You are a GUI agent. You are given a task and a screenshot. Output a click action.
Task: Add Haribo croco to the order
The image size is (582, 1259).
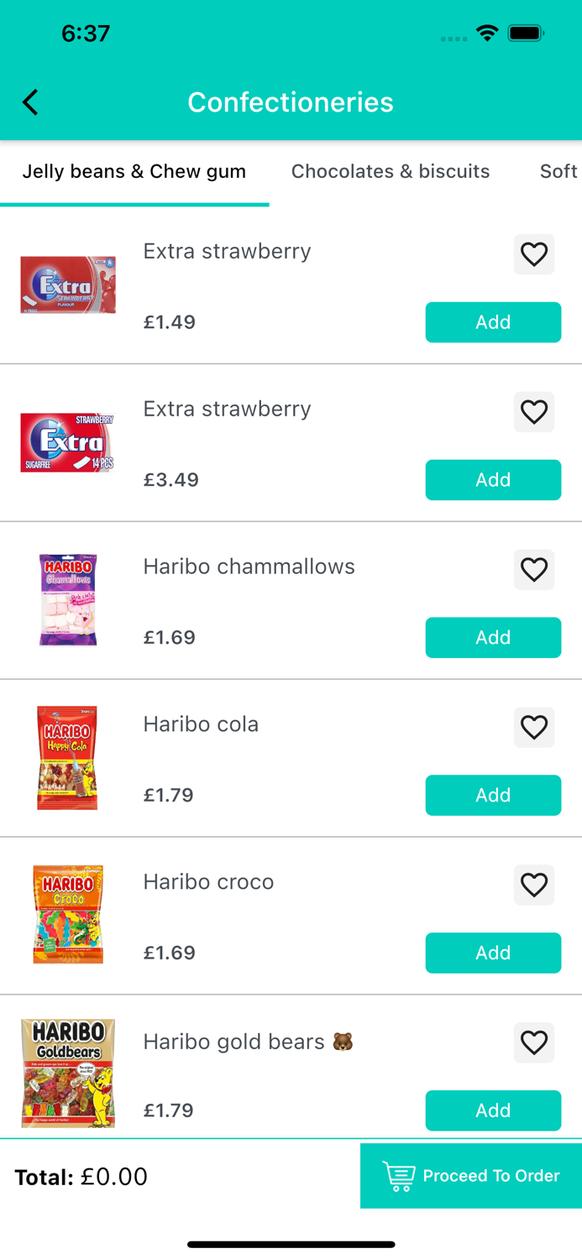pyautogui.click(x=493, y=953)
